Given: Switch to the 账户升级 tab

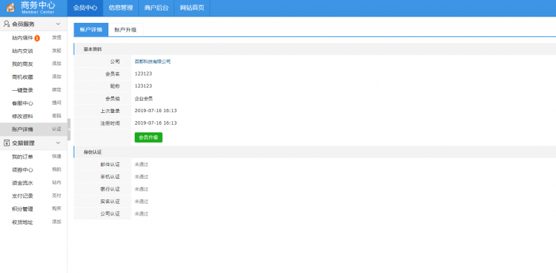Looking at the screenshot, I should click(126, 30).
